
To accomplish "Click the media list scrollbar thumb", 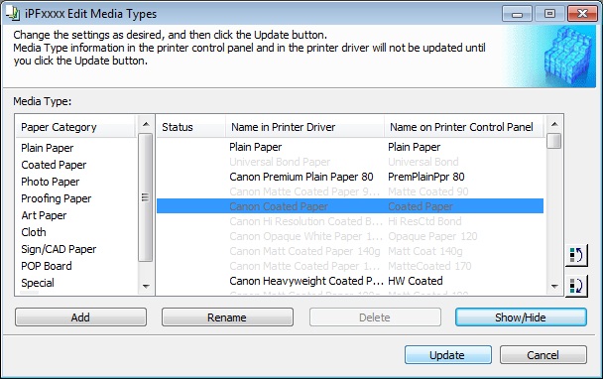I will point(554,141).
